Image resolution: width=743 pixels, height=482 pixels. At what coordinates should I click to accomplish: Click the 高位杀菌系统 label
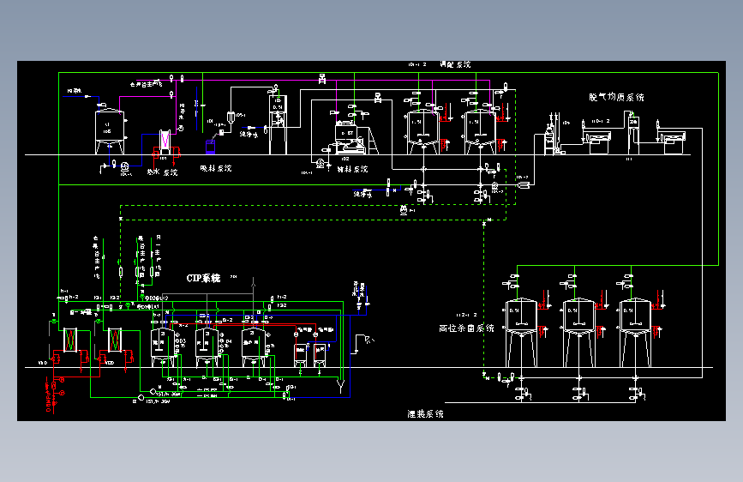466,328
